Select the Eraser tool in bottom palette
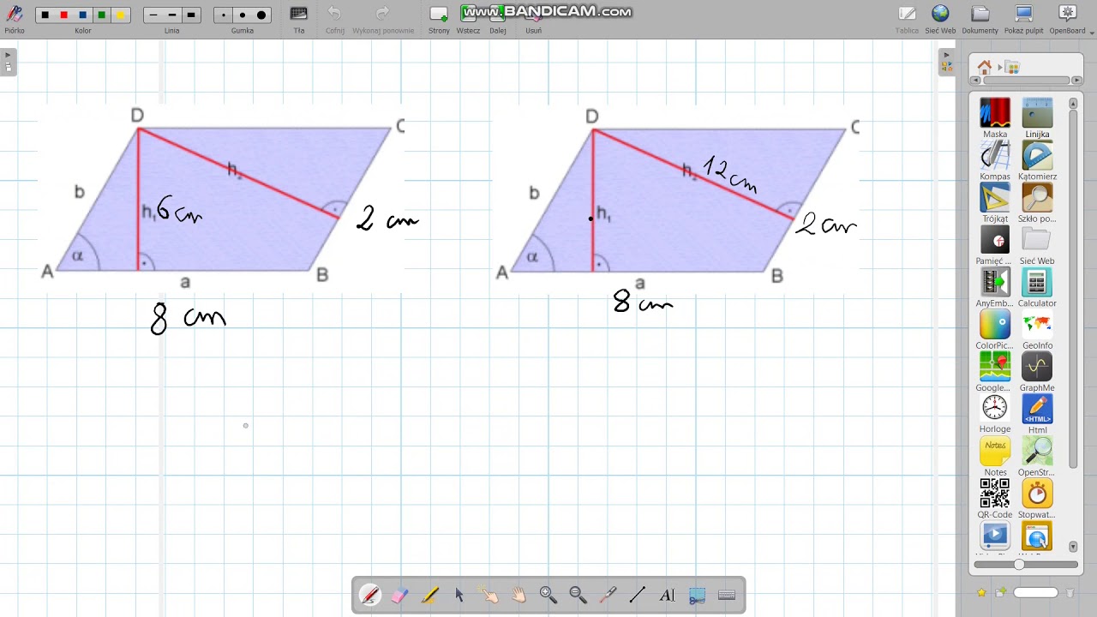This screenshot has height=617, width=1097. [x=399, y=596]
